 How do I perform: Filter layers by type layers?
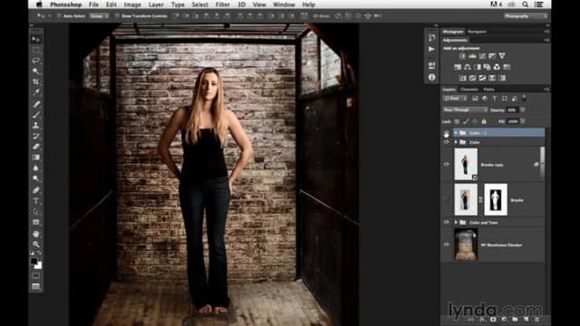495,99
